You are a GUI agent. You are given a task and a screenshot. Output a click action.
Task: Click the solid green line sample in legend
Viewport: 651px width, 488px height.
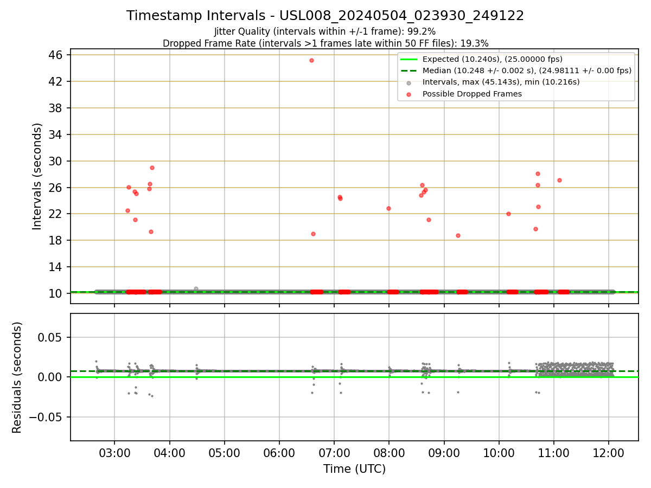tap(409, 59)
